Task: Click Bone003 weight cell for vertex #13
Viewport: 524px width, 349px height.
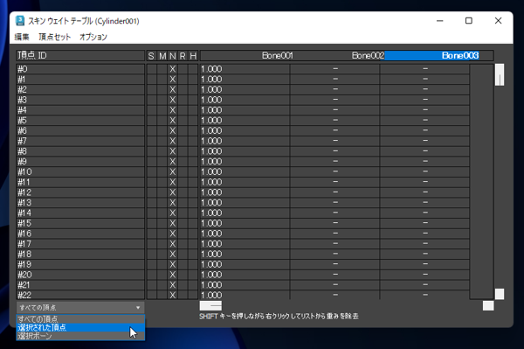Action: [x=424, y=203]
